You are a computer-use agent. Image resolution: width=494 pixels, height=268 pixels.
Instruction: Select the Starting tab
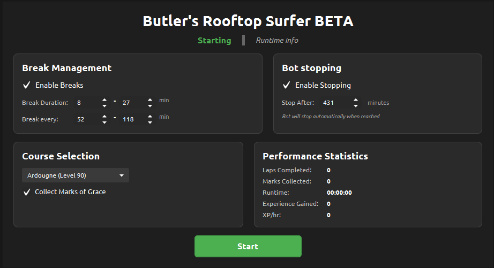(214, 40)
